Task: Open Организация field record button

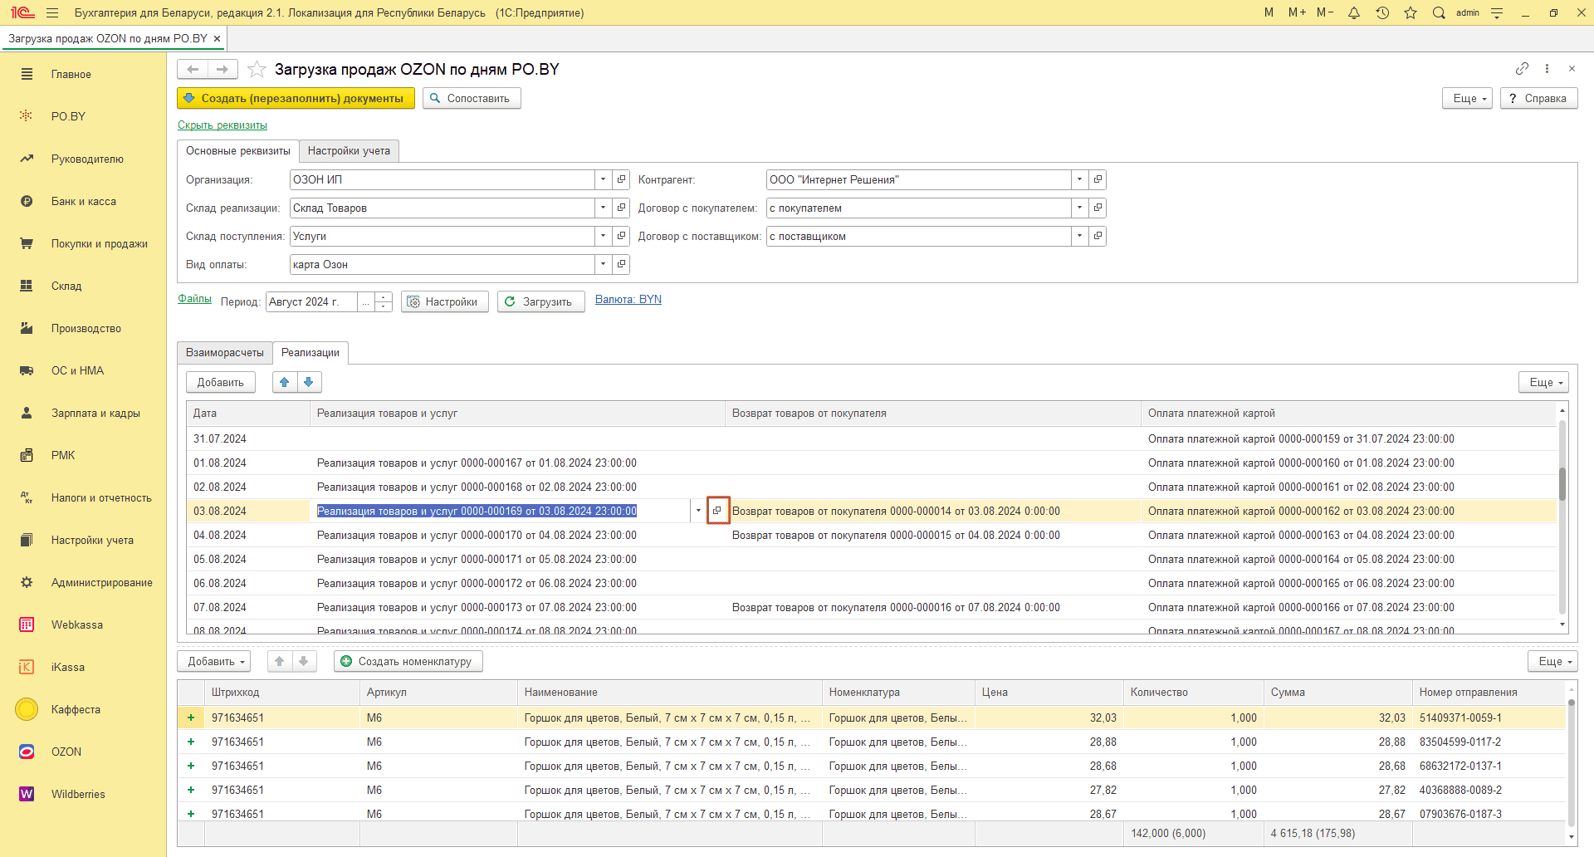Action: [x=621, y=179]
